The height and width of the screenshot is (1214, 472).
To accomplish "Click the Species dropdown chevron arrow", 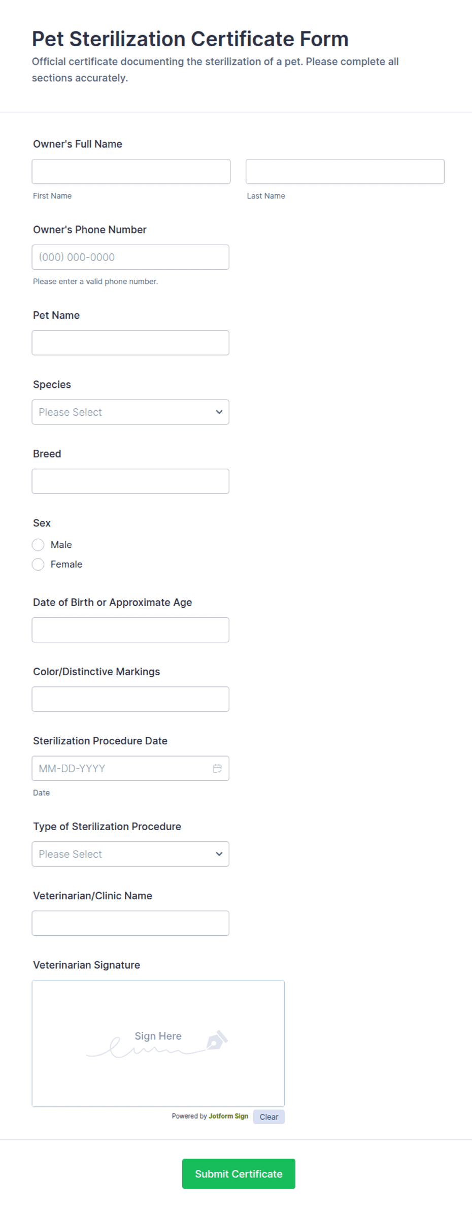I will [x=219, y=412].
